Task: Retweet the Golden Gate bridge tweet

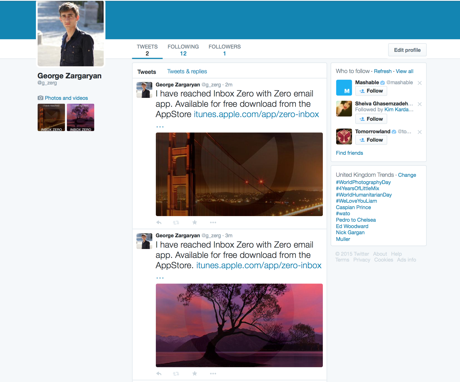Action: (x=176, y=223)
